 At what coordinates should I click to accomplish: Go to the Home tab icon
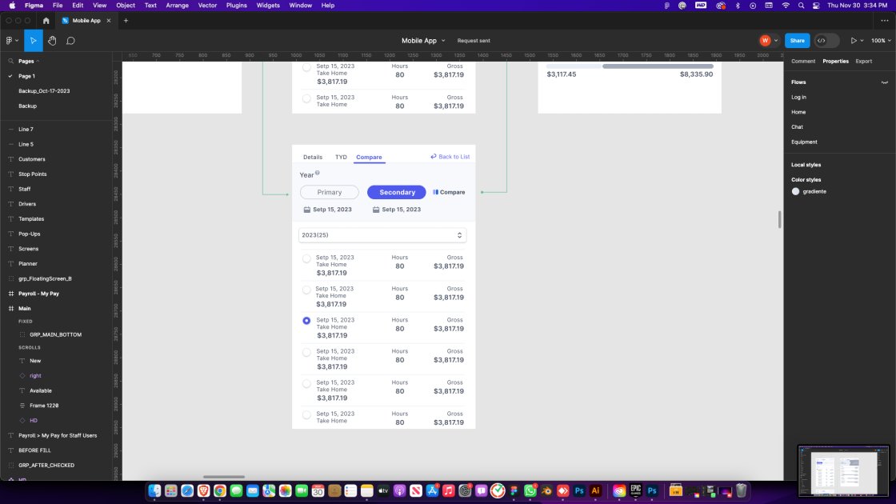tap(46, 20)
